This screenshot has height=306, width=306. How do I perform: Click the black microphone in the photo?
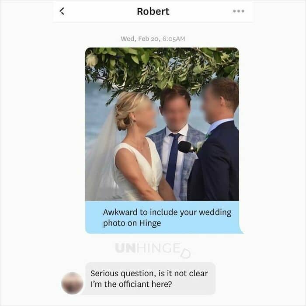(x=186, y=147)
